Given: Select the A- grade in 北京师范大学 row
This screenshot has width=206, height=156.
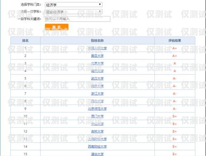Looking at the screenshot, I should (175, 109).
